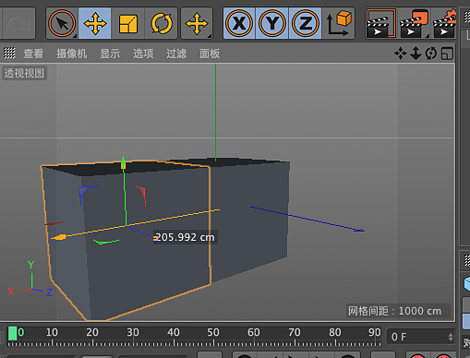470x358 pixels.
Task: Click the red rotation band handle
Action: 142,196
